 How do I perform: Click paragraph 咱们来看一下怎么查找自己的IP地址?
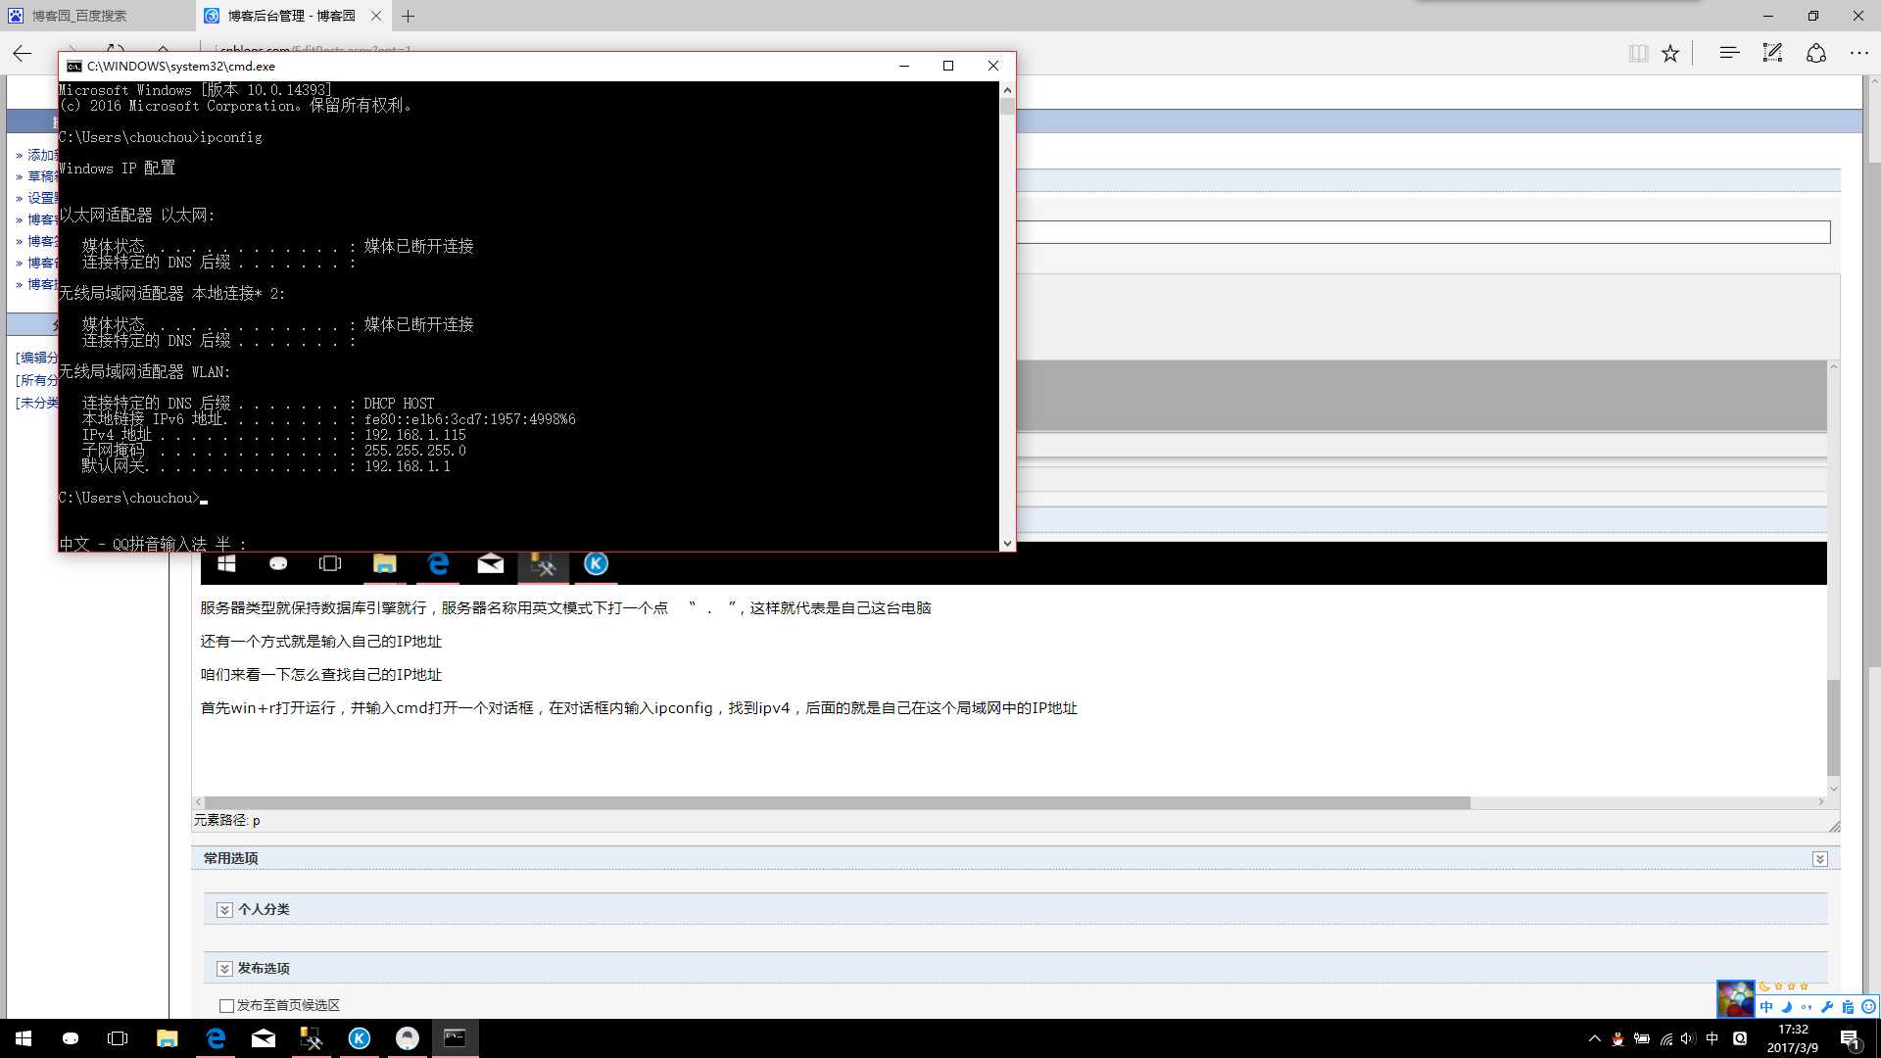[321, 675]
